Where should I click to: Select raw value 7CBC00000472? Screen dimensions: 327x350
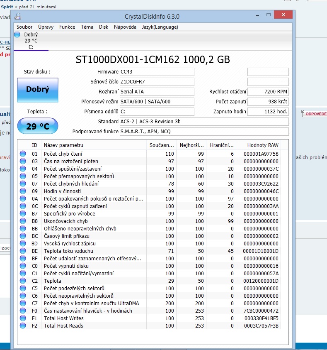pyautogui.click(x=261, y=311)
